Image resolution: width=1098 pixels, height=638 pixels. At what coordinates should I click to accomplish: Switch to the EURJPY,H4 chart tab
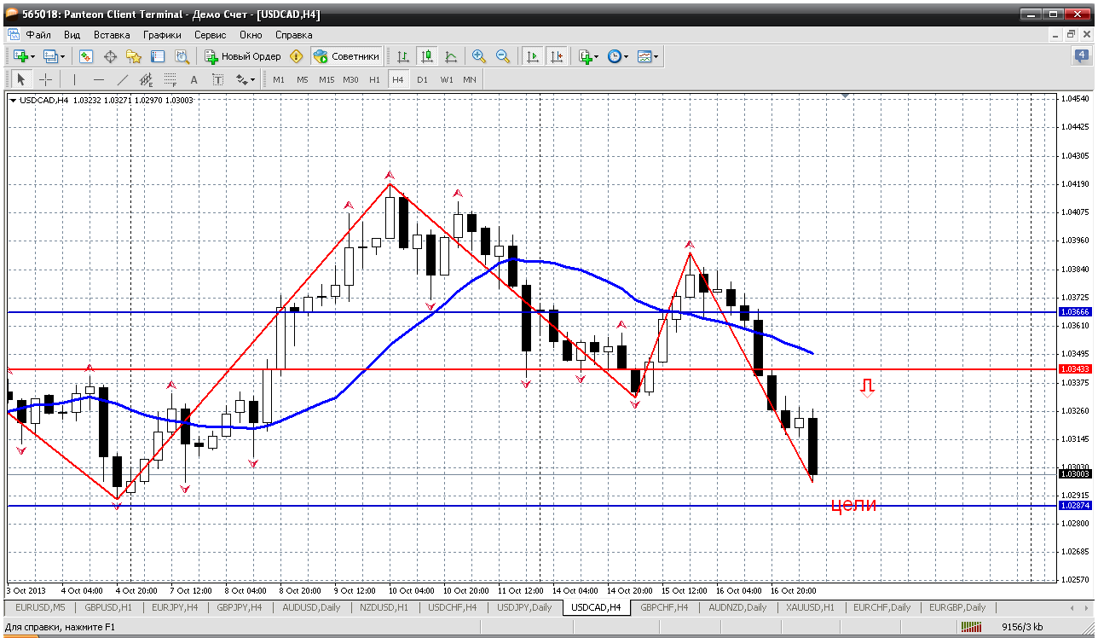point(174,607)
